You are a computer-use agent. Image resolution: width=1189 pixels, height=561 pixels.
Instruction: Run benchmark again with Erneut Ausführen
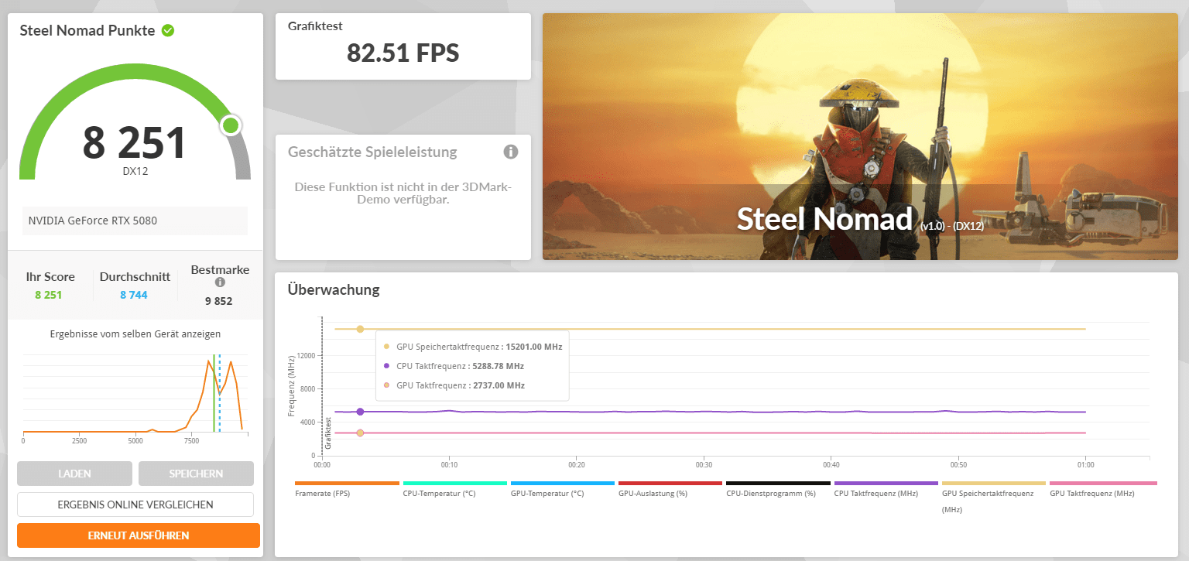(139, 535)
